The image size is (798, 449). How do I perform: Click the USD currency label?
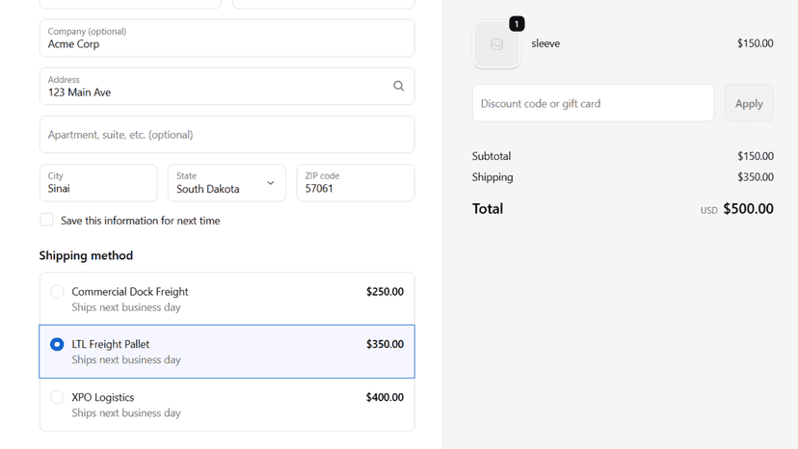(708, 210)
